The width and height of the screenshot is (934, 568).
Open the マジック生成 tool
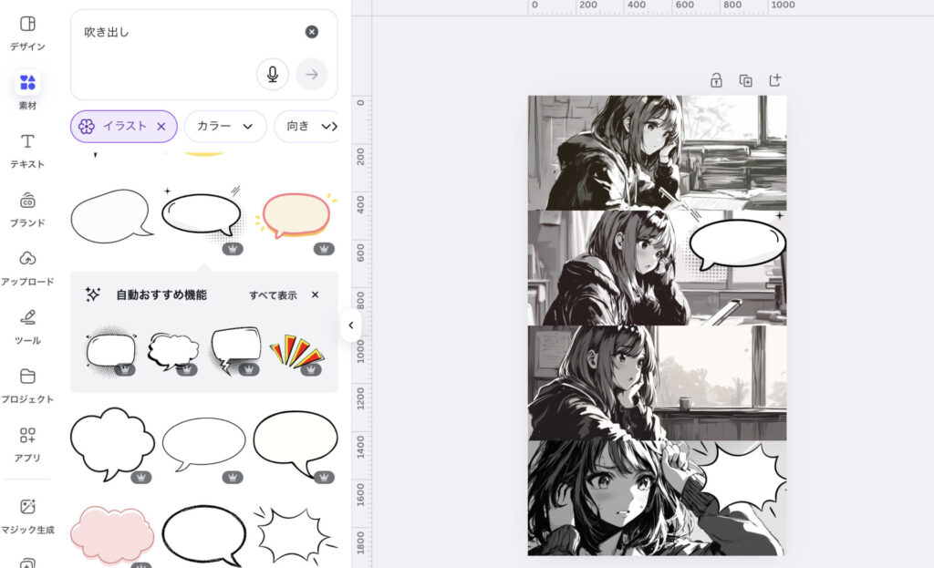(x=27, y=514)
